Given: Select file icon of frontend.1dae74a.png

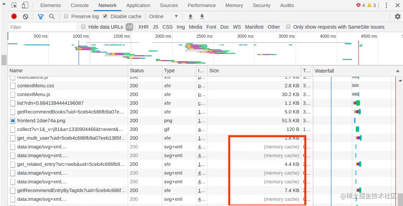Looking at the screenshot, I should [13, 120].
